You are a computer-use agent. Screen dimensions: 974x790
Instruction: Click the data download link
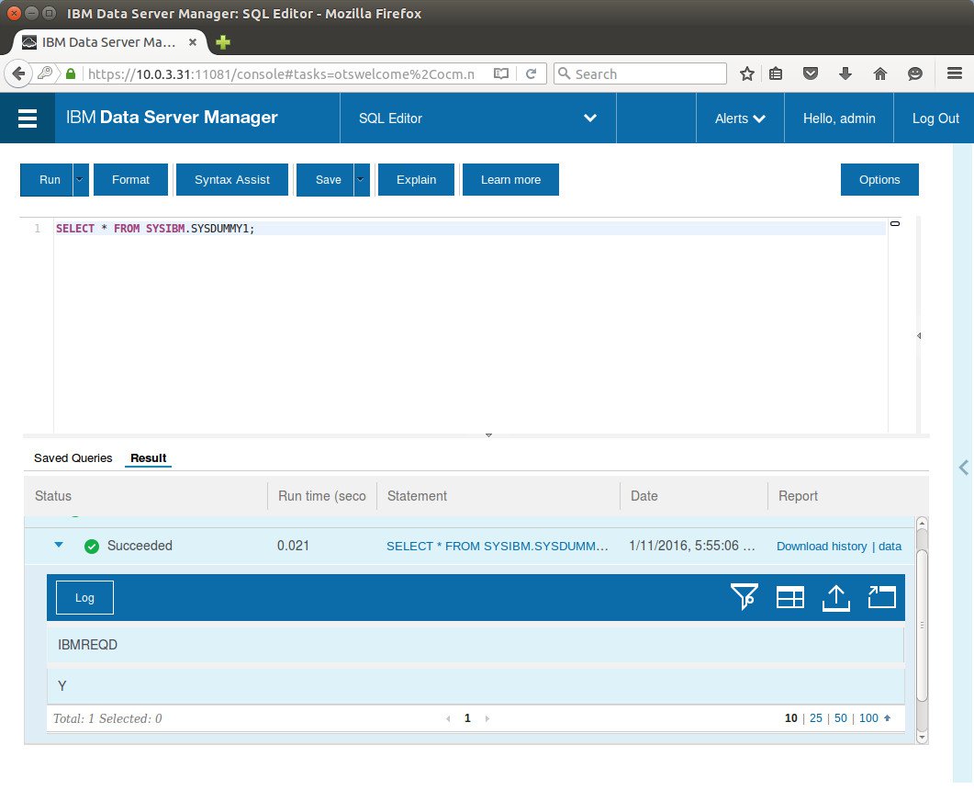pyautogui.click(x=890, y=546)
